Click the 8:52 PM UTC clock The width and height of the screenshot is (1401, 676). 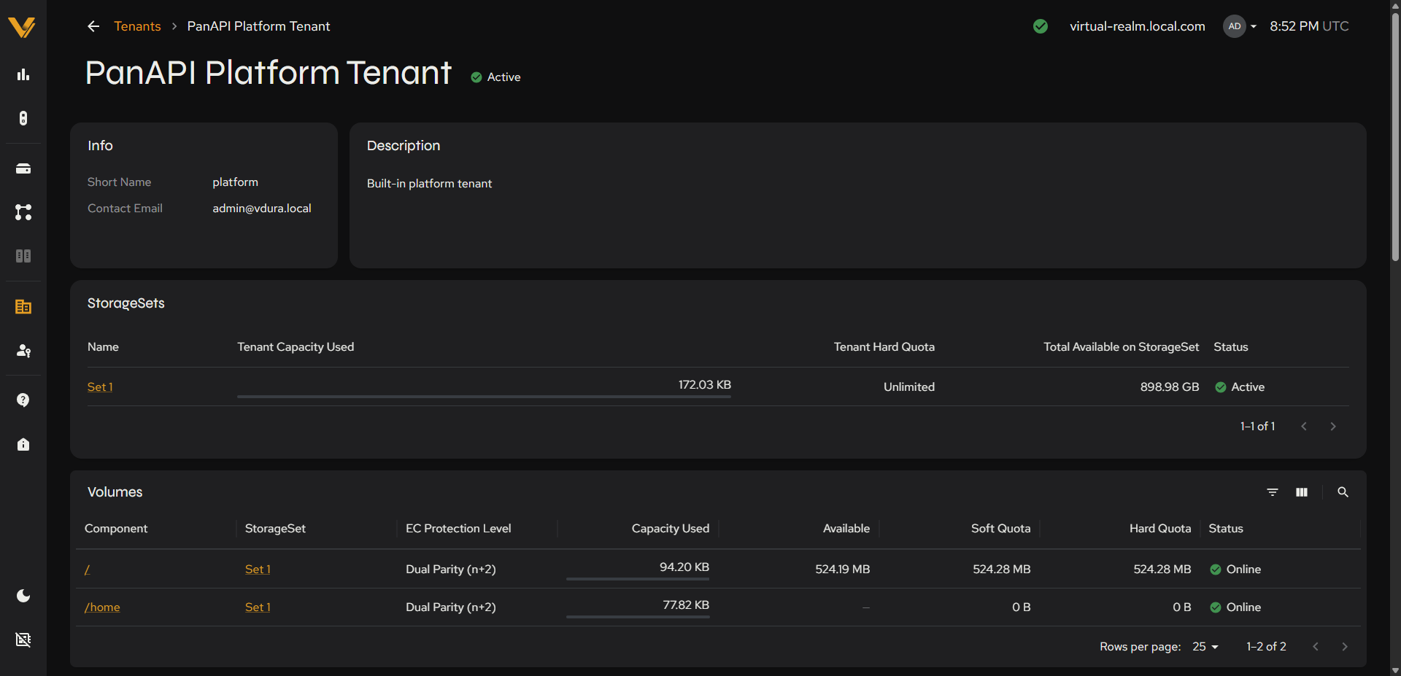coord(1309,26)
